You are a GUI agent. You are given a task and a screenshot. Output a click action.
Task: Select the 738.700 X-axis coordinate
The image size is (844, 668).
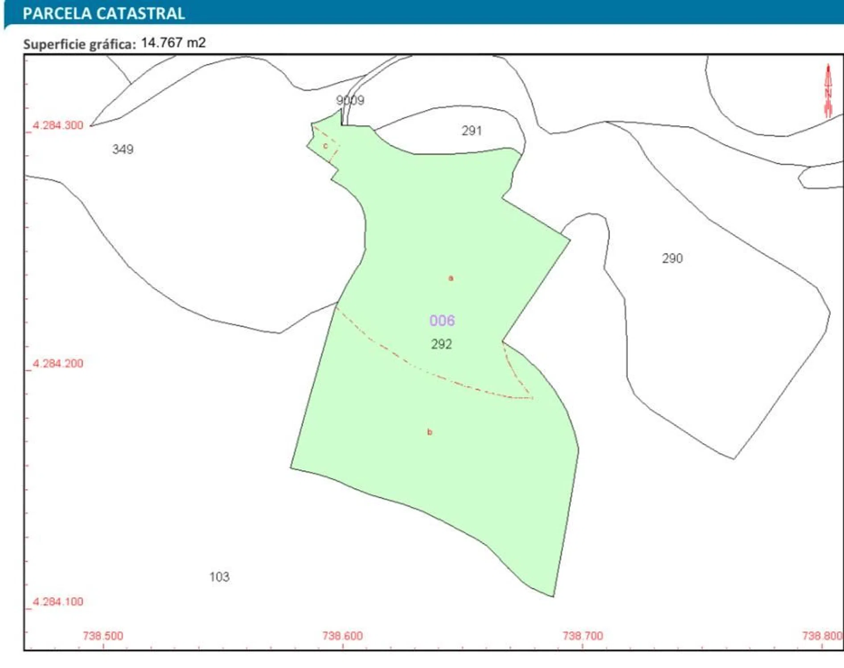(x=582, y=635)
